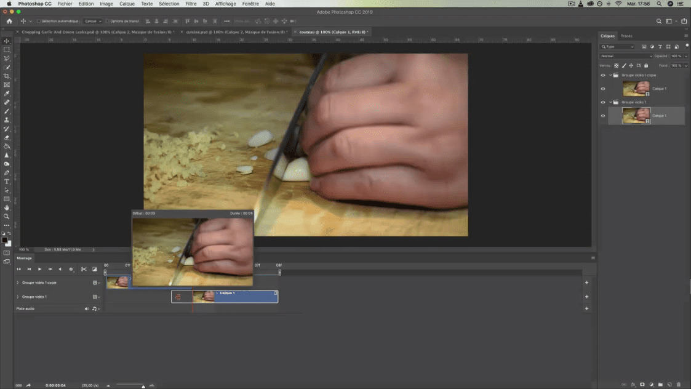This screenshot has width=691, height=389.
Task: Expand Groupe vidéo 1 copie timeline track
Action: coord(18,283)
